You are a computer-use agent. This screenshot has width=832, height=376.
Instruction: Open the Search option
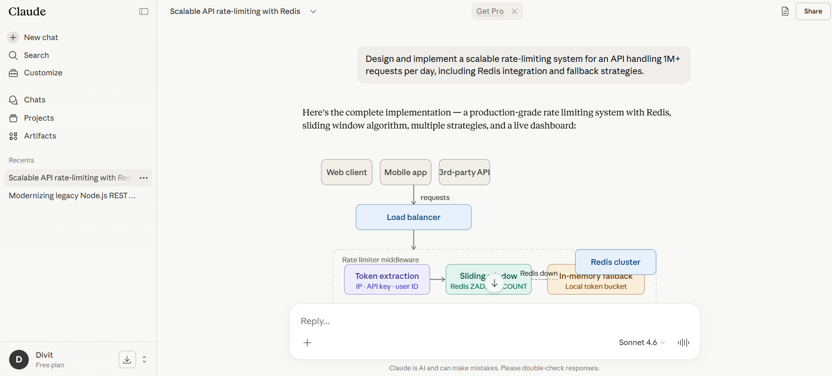36,55
